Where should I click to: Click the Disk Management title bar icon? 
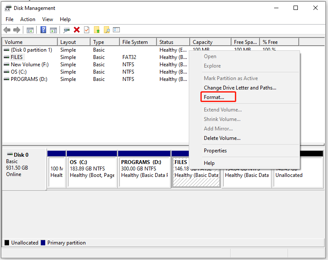[x=8, y=8]
